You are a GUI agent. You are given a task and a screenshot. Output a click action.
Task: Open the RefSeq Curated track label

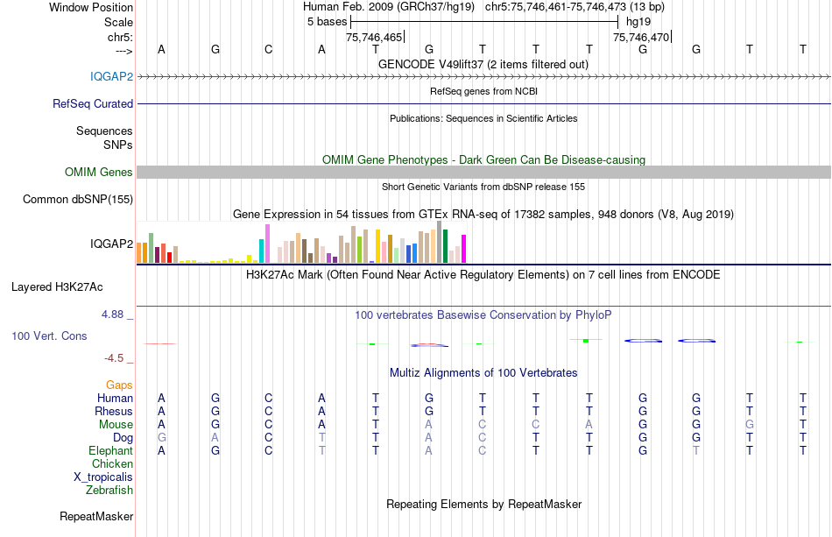click(x=92, y=103)
